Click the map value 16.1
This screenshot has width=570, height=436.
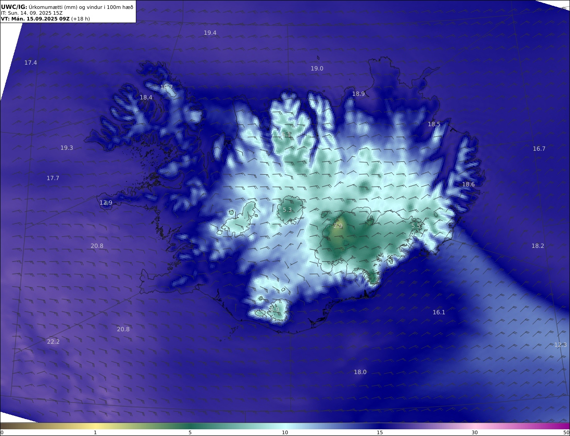(x=439, y=312)
